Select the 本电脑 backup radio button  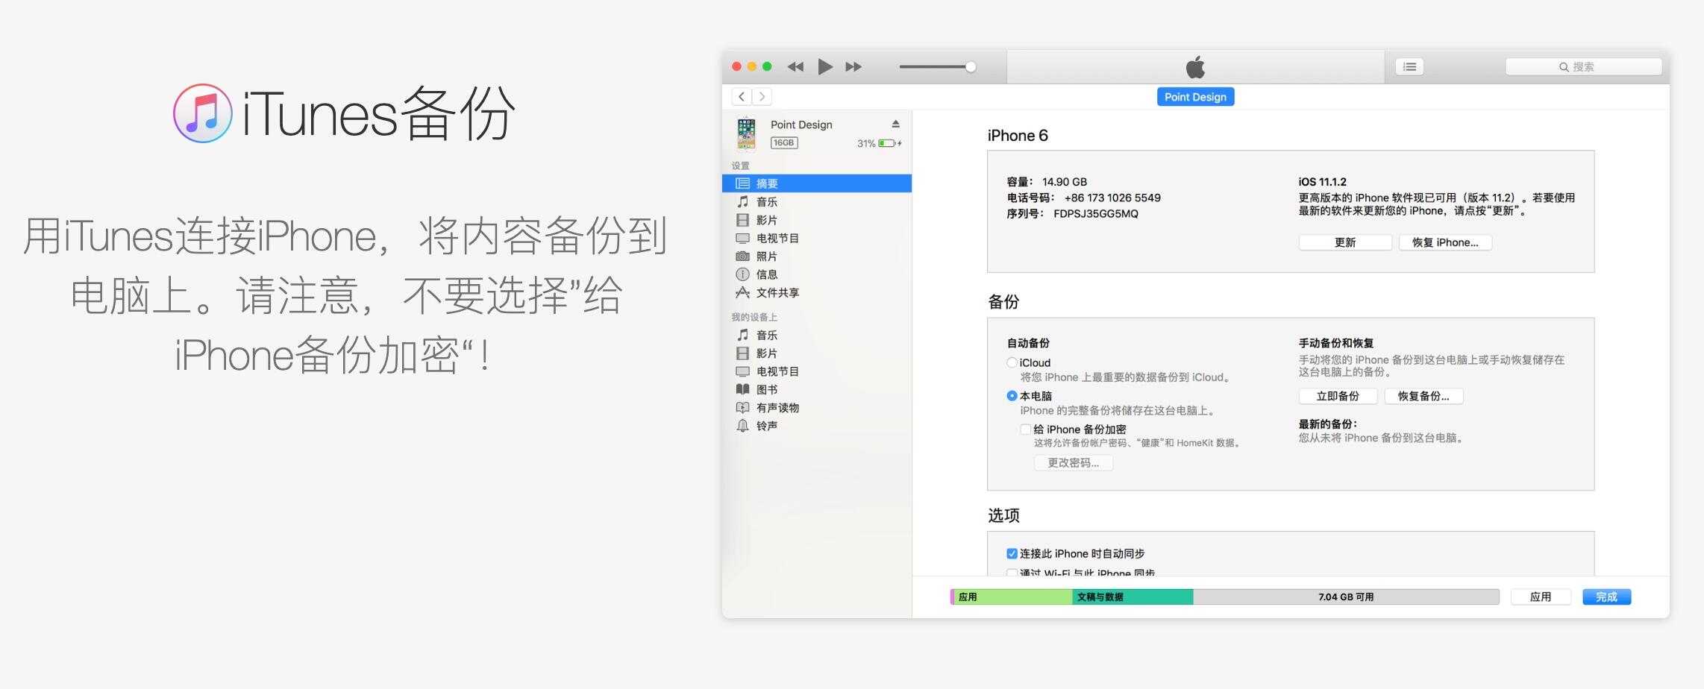[x=1012, y=396]
